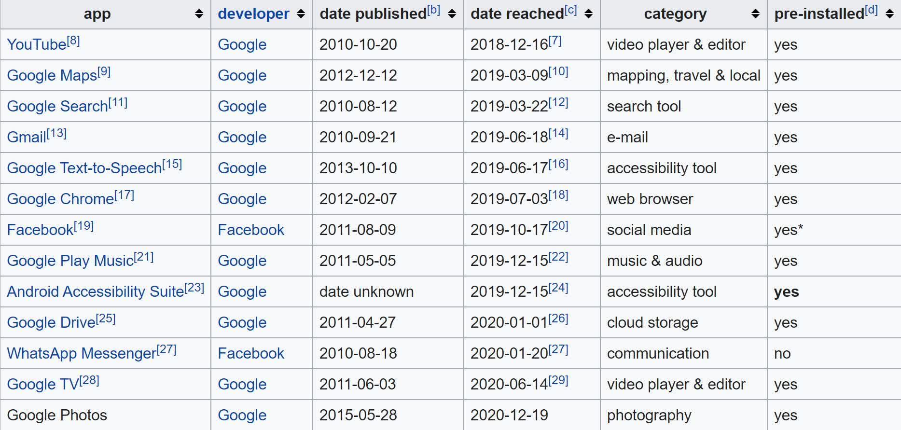This screenshot has width=901, height=430.
Task: Open the Google TV link
Action: (x=43, y=384)
